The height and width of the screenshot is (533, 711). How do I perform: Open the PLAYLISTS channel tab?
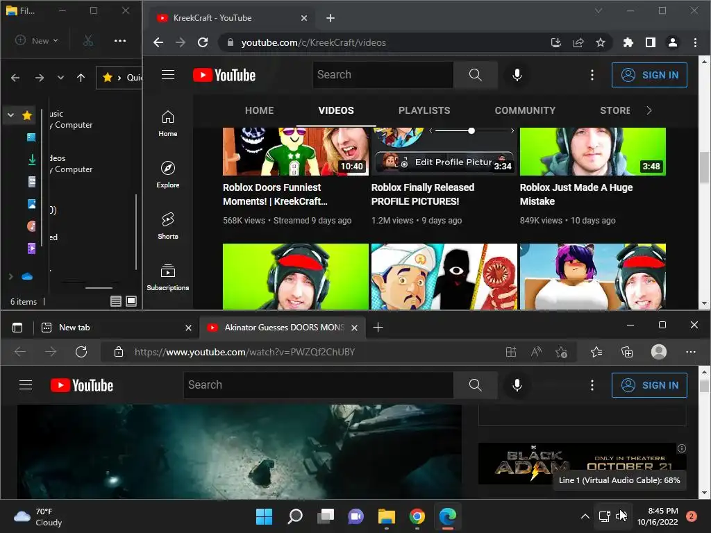(424, 110)
